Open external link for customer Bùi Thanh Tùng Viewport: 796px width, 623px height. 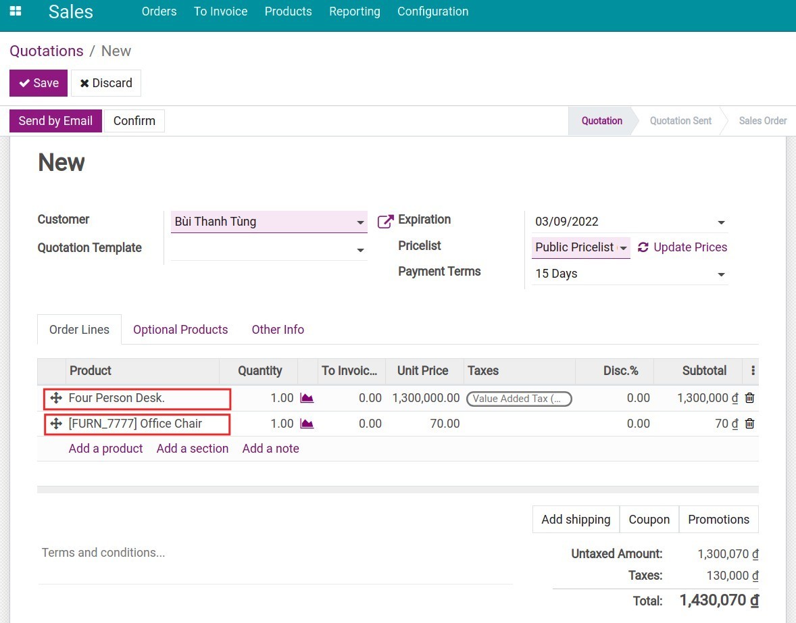[x=385, y=222]
